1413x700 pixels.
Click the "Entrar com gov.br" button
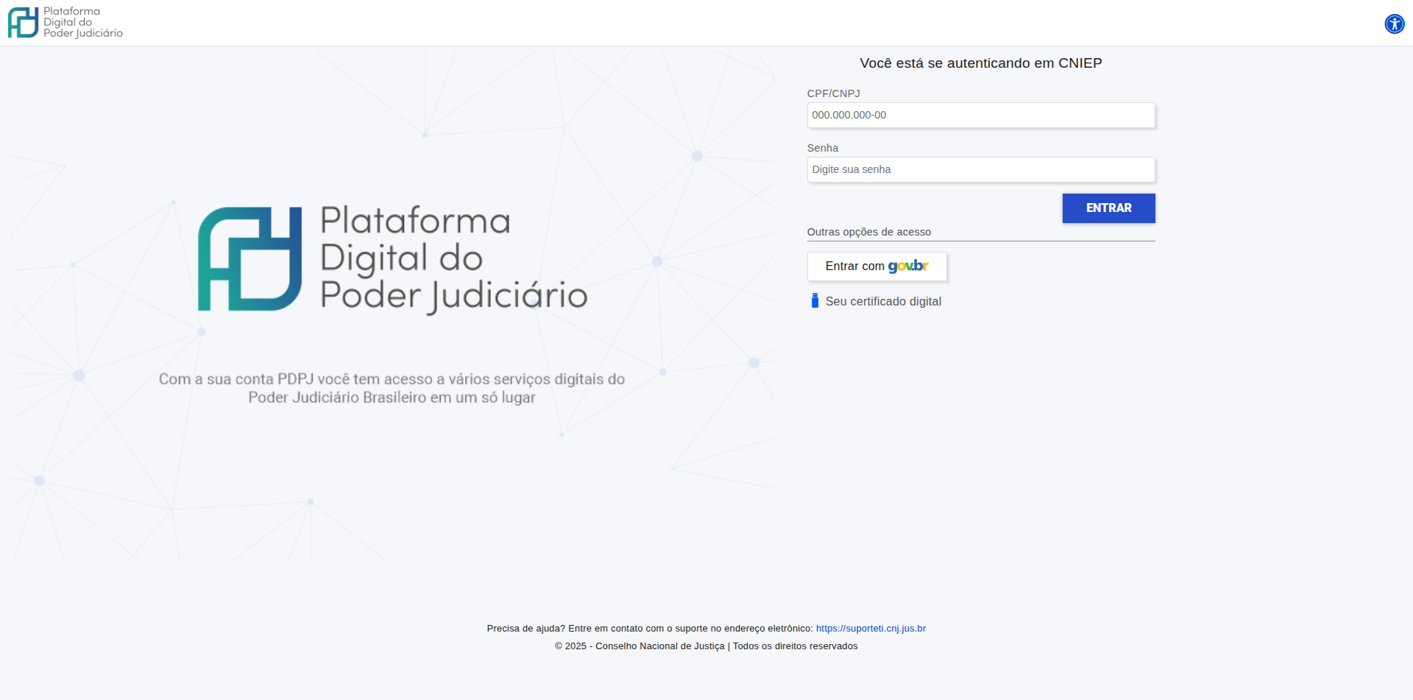click(877, 266)
